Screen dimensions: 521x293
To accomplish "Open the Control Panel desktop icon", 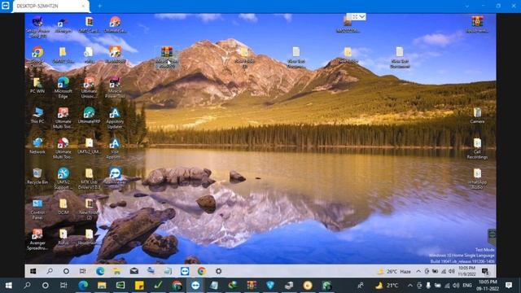I will point(37,209).
